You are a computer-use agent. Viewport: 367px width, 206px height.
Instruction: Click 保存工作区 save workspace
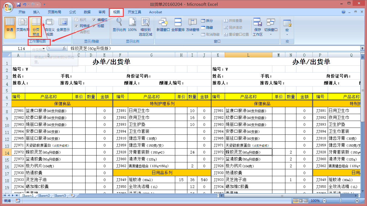tap(258, 27)
